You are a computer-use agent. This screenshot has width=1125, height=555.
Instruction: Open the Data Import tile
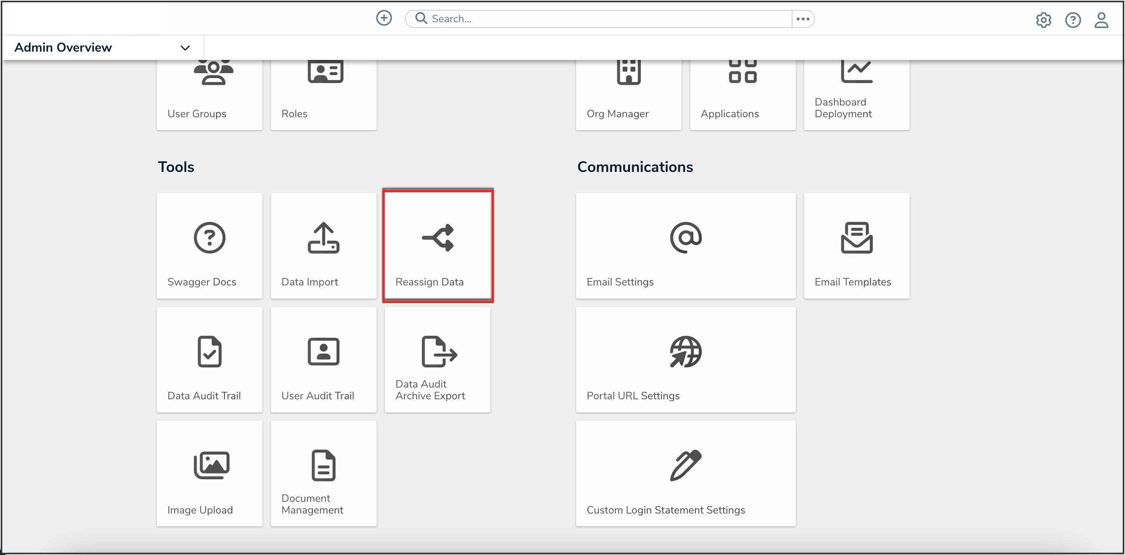point(323,246)
